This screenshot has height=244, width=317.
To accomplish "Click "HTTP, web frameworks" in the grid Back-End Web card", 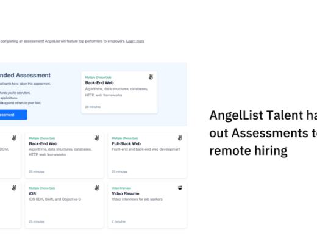I will point(48,155).
